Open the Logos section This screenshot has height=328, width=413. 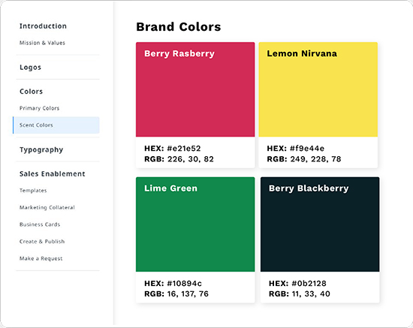click(30, 68)
